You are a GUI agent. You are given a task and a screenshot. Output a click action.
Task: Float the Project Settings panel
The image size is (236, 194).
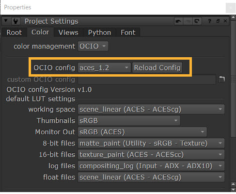218,21
